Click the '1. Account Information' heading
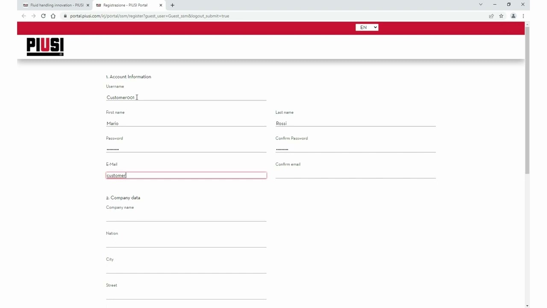The image size is (547, 308). [x=129, y=77]
